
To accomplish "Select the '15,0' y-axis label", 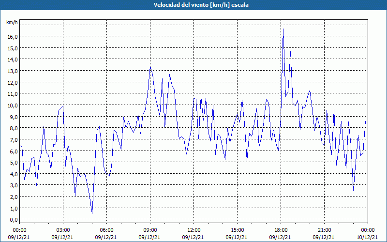I will click(x=13, y=48).
